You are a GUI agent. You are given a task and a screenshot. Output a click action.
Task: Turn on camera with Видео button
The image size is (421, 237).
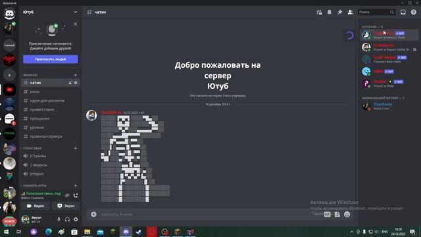(36, 206)
